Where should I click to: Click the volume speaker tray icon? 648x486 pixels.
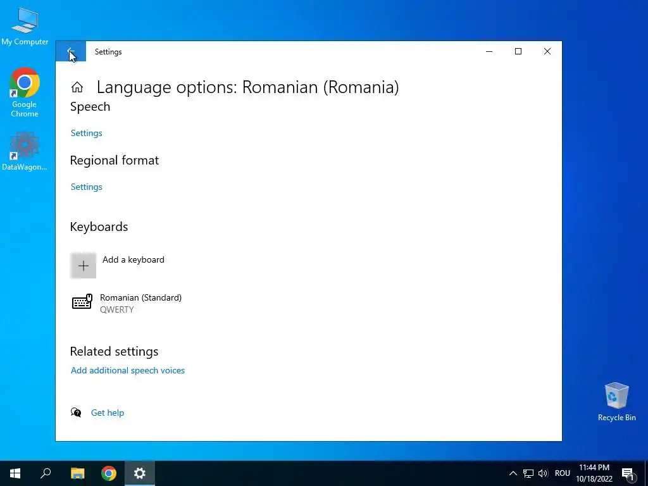[543, 473]
